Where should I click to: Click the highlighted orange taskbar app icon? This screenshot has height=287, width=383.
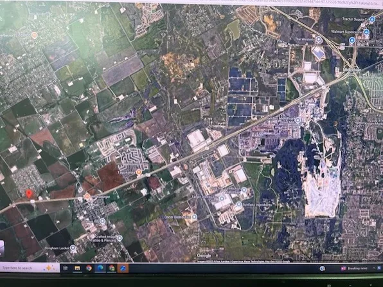[123, 268]
